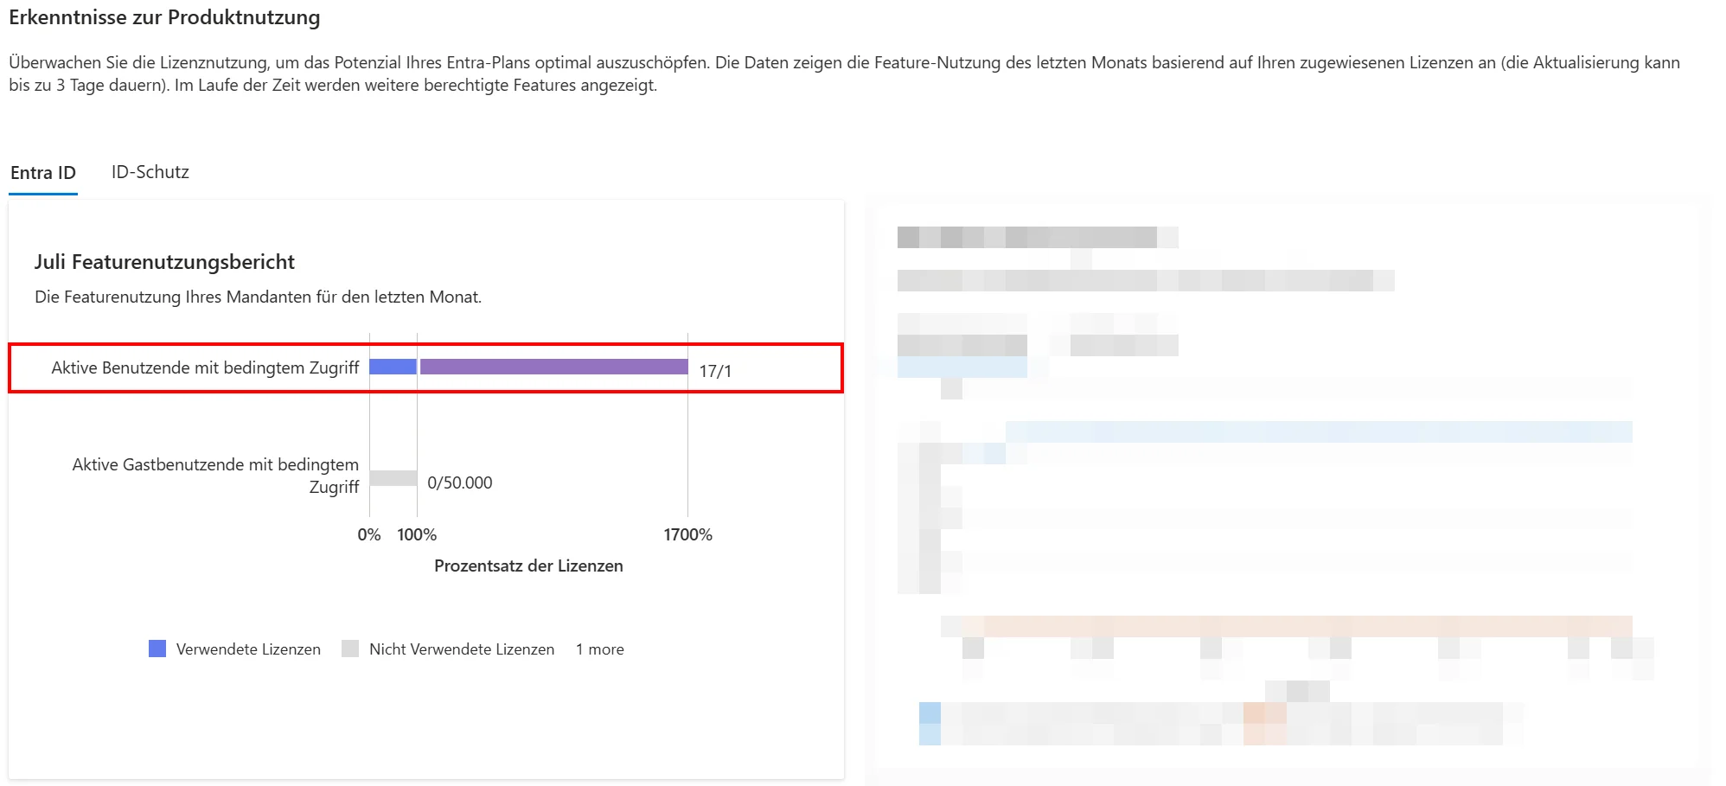Select Aktive Gastbenutzende mit bedingtem Zugriff label

click(215, 476)
